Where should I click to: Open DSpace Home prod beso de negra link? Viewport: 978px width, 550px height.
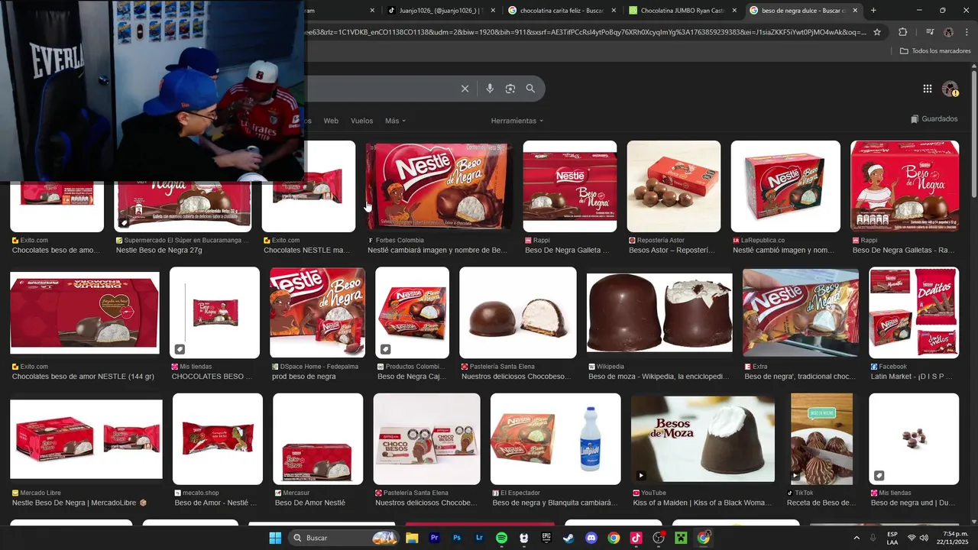303,377
